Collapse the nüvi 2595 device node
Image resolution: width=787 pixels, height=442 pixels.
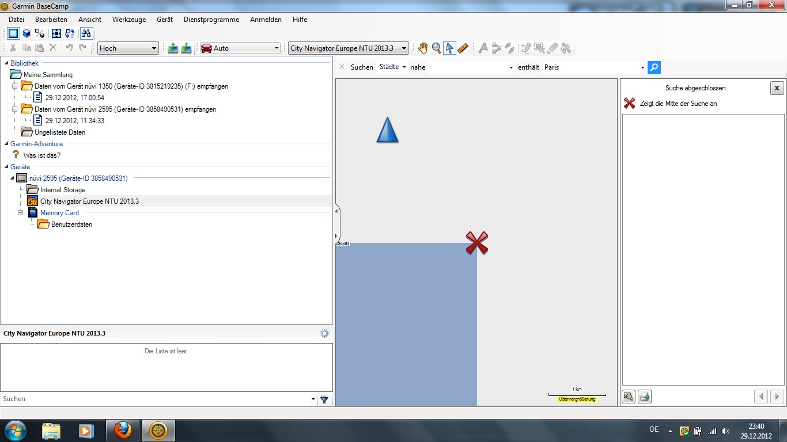13,178
